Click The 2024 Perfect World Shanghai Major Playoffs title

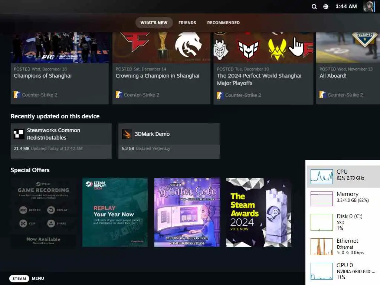(259, 79)
